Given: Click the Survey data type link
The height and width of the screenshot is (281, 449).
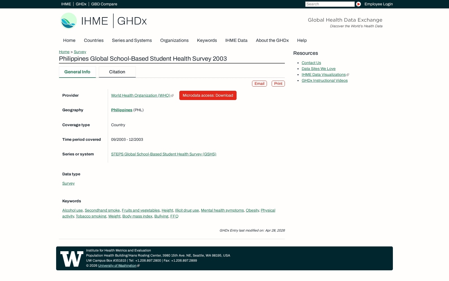Looking at the screenshot, I should pyautogui.click(x=68, y=183).
